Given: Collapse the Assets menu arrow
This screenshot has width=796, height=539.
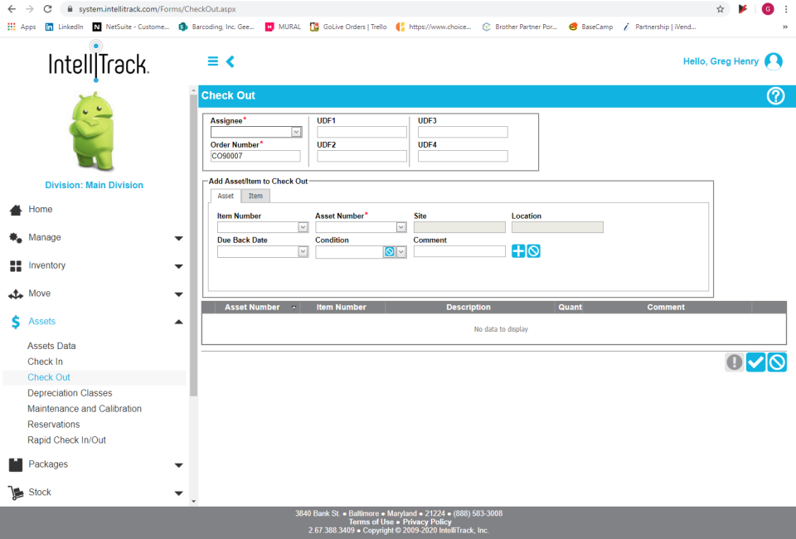Looking at the screenshot, I should (x=179, y=322).
